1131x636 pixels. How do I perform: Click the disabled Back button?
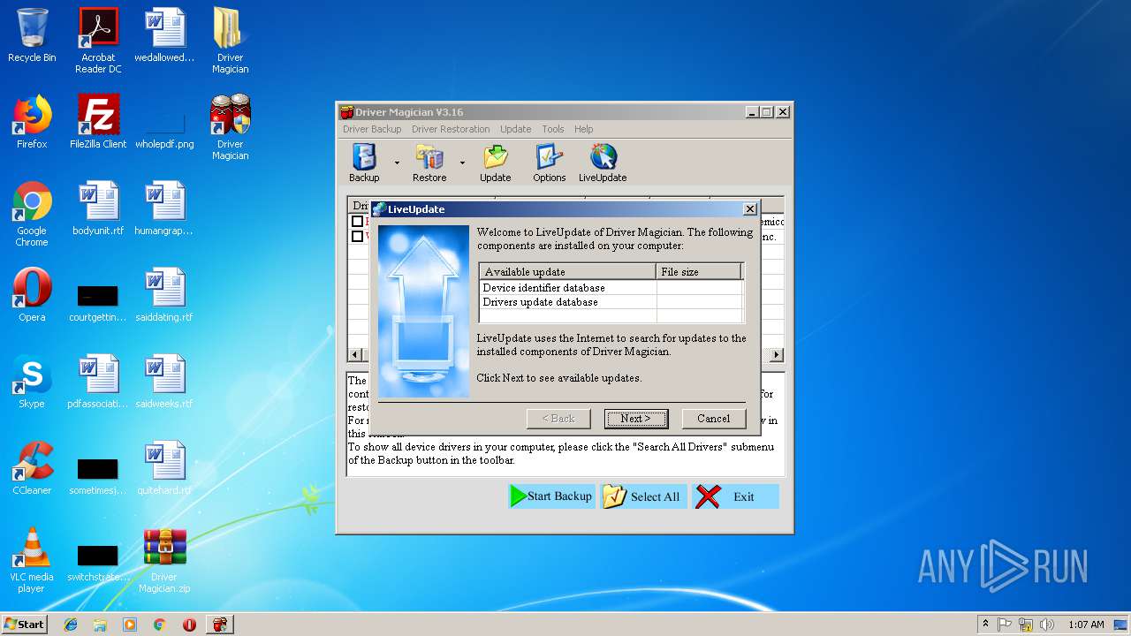click(x=558, y=419)
